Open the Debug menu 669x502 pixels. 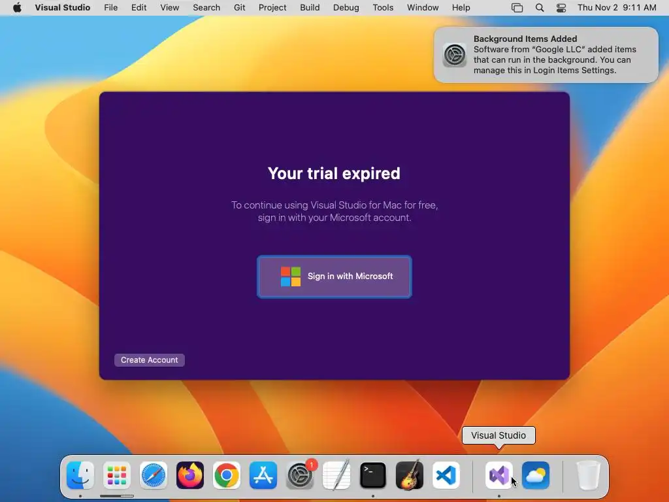[346, 8]
